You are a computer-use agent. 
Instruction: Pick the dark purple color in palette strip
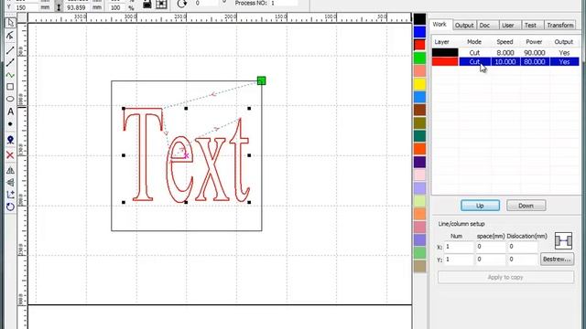pyautogui.click(x=419, y=162)
